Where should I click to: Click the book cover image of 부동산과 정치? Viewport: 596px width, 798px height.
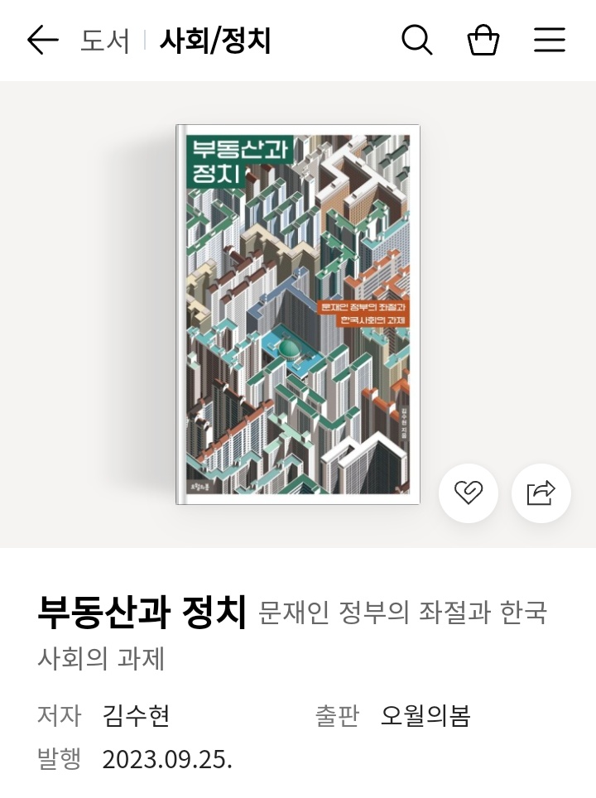(298, 315)
